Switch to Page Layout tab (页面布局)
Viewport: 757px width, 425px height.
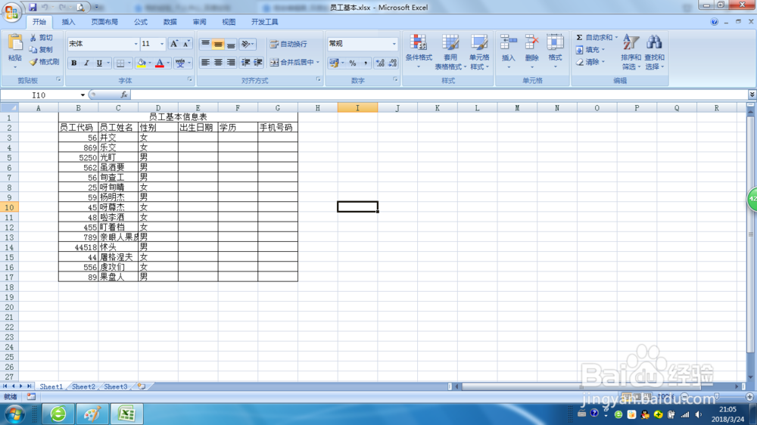pos(104,22)
